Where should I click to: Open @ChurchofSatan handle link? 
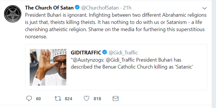[100, 8]
